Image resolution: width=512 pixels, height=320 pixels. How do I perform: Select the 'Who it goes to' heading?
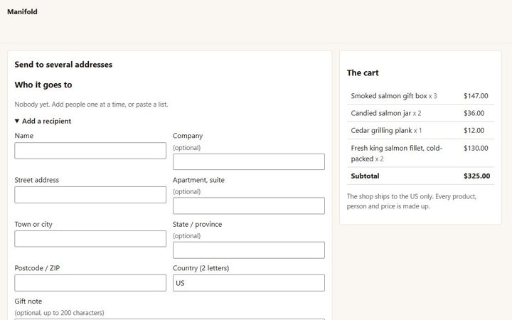pos(43,85)
